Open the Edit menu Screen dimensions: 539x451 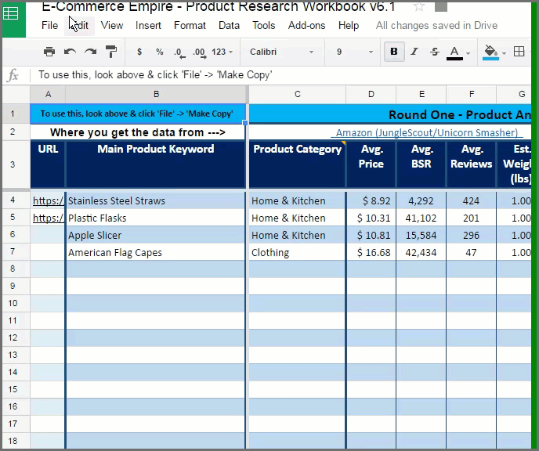point(79,25)
